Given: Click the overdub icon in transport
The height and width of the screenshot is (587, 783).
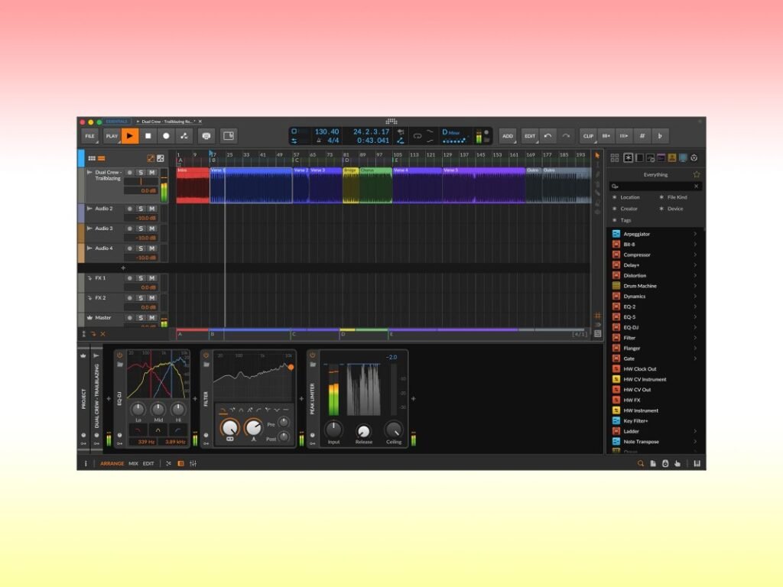Looking at the screenshot, I should coord(206,136).
